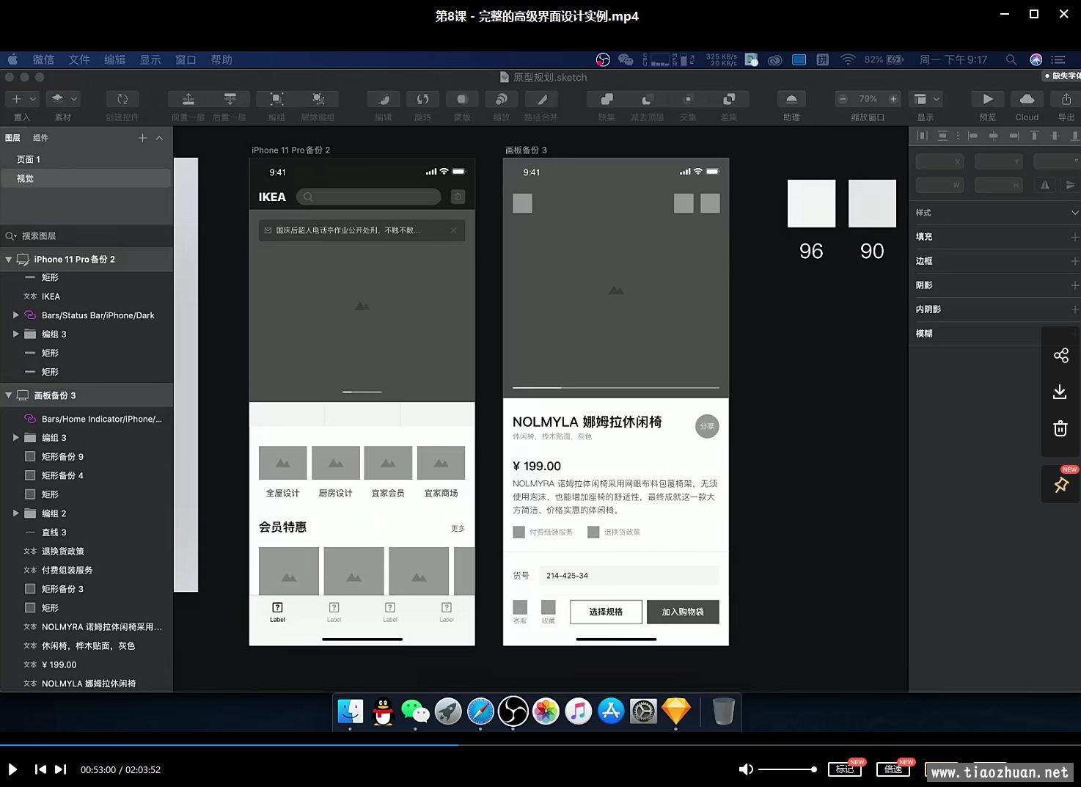Zoom in with the plus button
Image resolution: width=1081 pixels, height=787 pixels.
tap(893, 99)
